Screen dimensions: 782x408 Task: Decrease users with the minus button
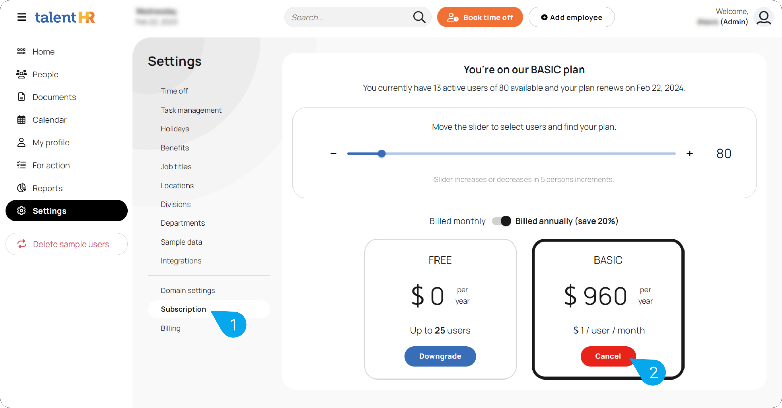point(333,154)
